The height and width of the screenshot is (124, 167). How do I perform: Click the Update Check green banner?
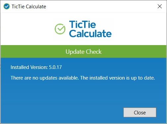pyautogui.click(x=83, y=51)
